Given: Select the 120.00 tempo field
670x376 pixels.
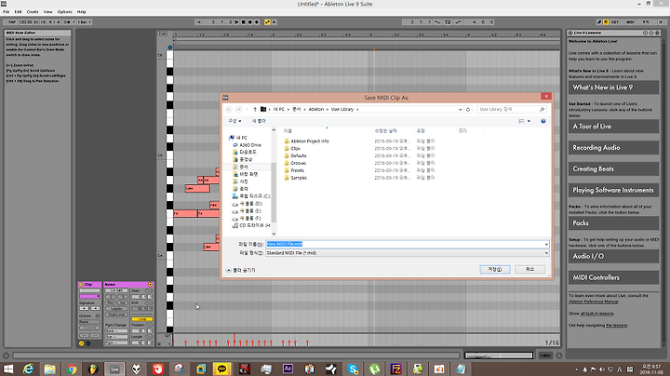Looking at the screenshot, I should (26, 21).
